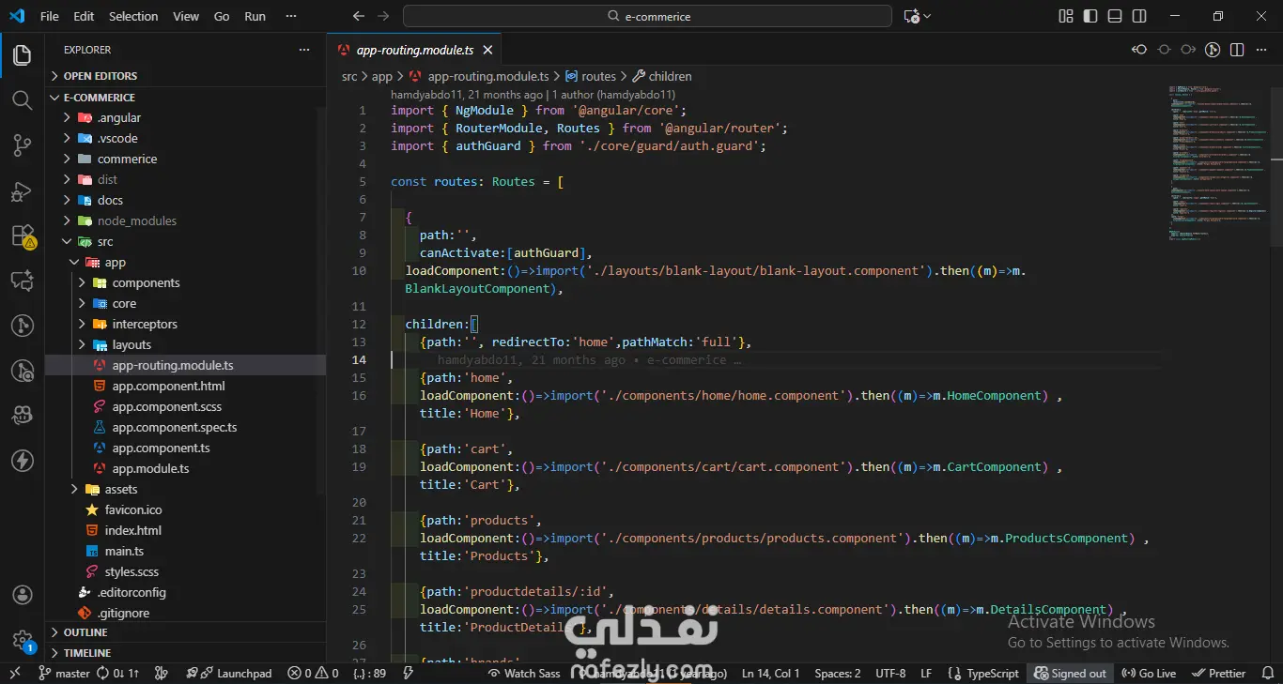Screen dimensions: 1283x684
Task: Go back with the left arrow in title bar
Action: point(359,16)
